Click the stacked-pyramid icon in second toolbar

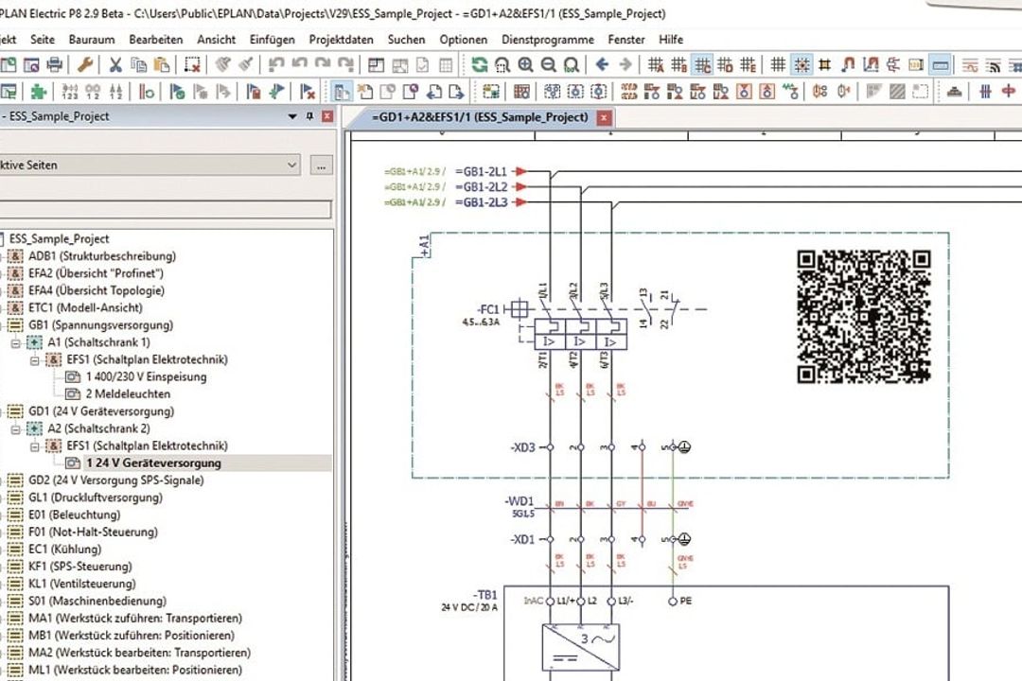tap(955, 91)
